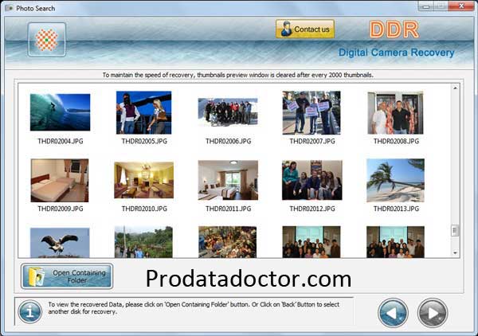Click the Back arrow button

click(x=393, y=313)
